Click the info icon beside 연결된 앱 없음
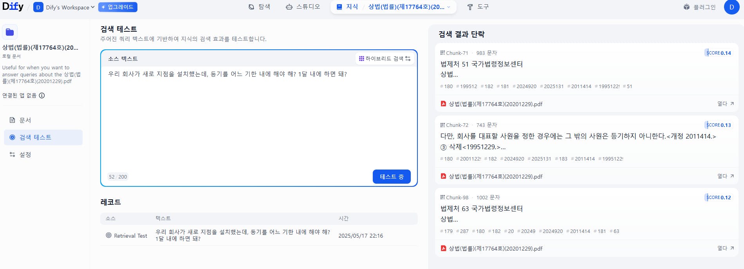Screen dimensions: 744x269 click(x=42, y=96)
